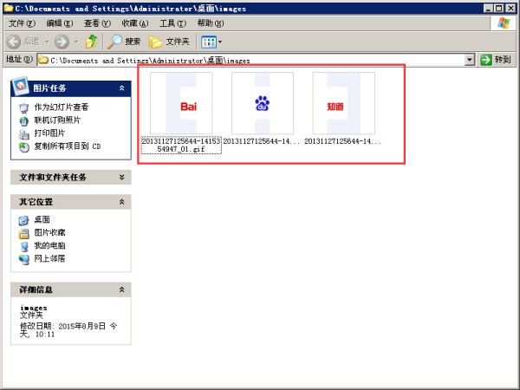Toggle the Folders (文件夹) pane
The width and height of the screenshot is (520, 390).
coord(169,42)
